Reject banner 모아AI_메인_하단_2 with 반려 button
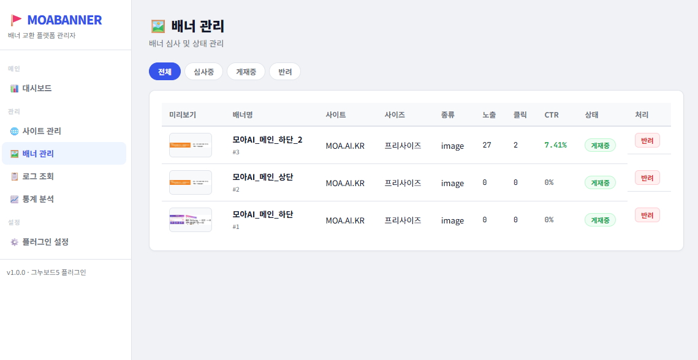Screen dimensions: 698x360 (647, 140)
